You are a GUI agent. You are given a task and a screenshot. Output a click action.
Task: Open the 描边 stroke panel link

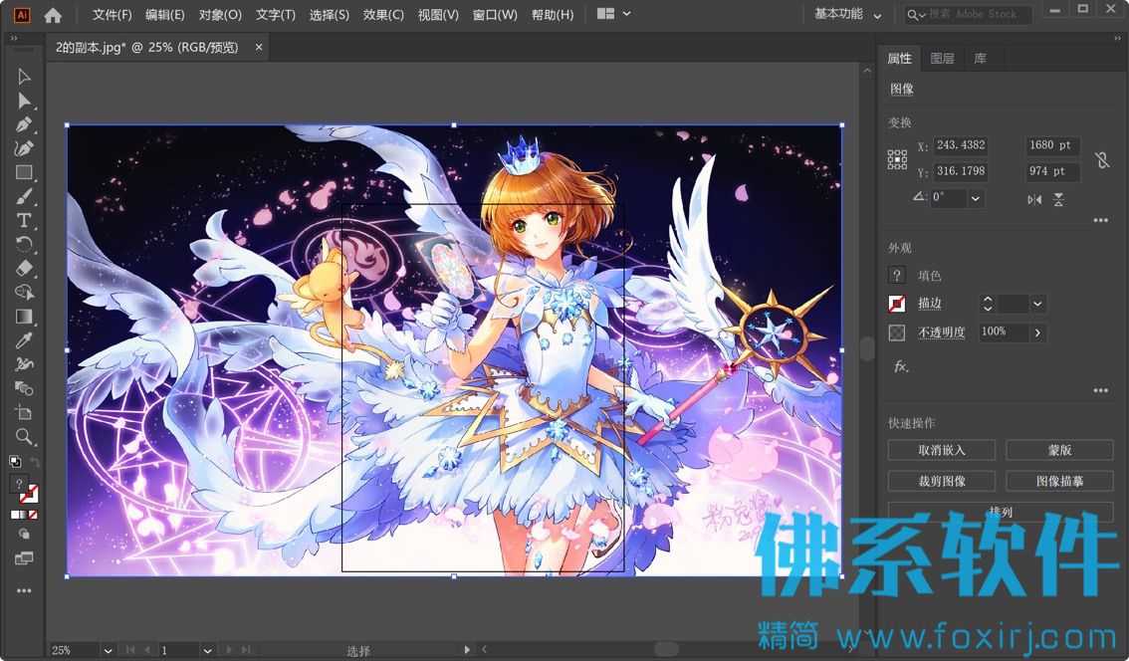point(930,304)
